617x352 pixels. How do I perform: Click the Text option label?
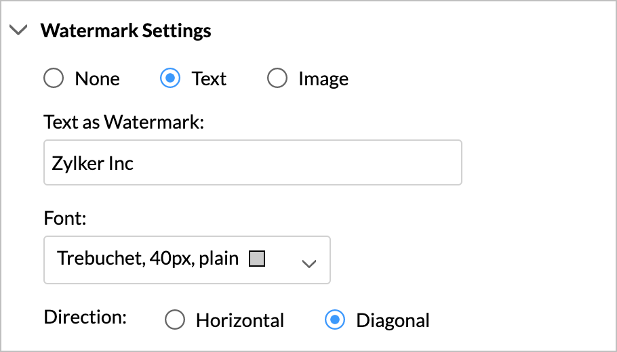[209, 79]
